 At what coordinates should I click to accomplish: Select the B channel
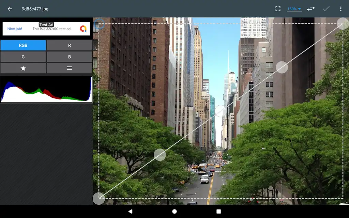click(x=70, y=57)
